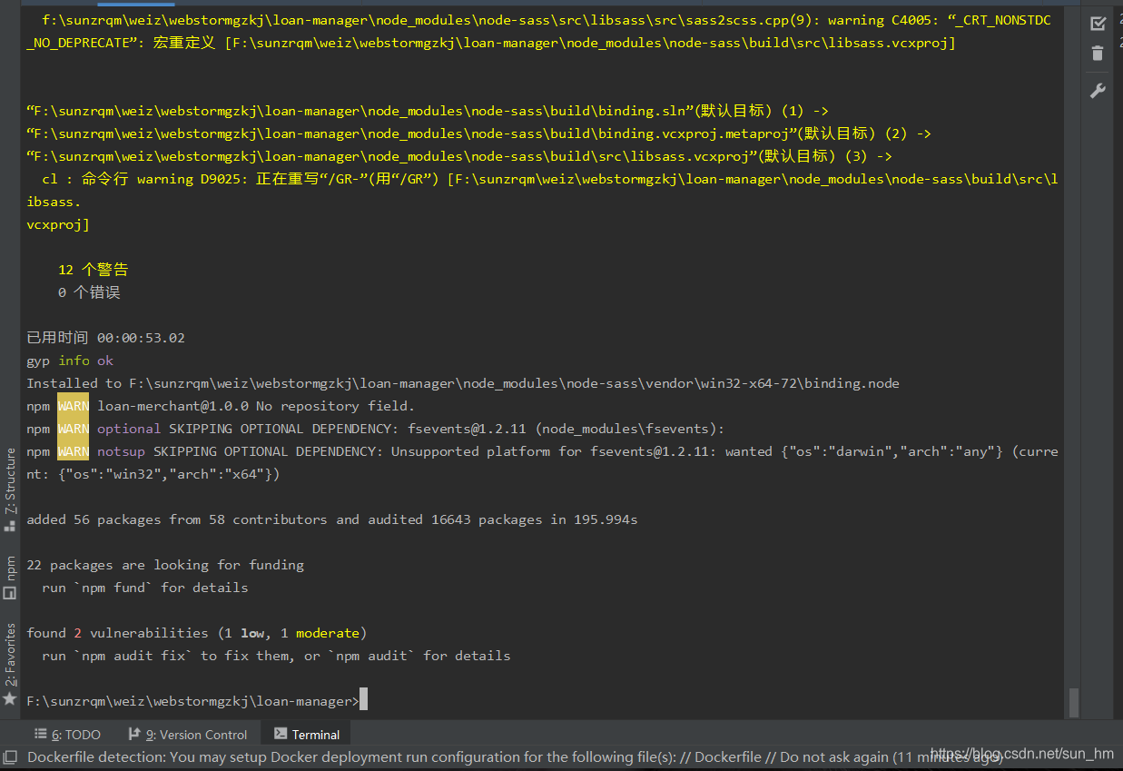The width and height of the screenshot is (1123, 771).
Task: Click the star icon beside Favorites
Action: click(x=10, y=698)
